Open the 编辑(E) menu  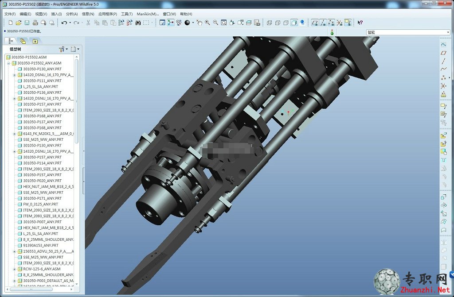pos(25,14)
